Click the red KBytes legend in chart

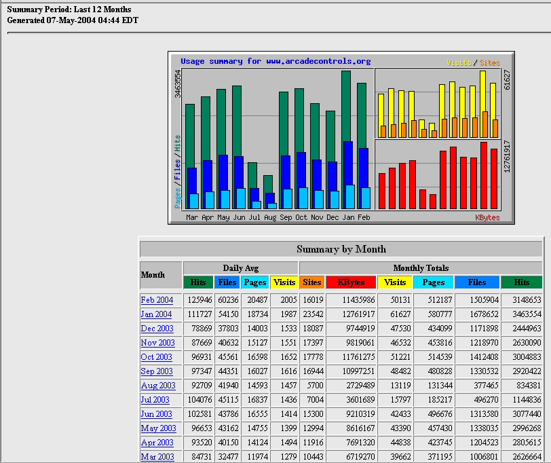[x=487, y=218]
